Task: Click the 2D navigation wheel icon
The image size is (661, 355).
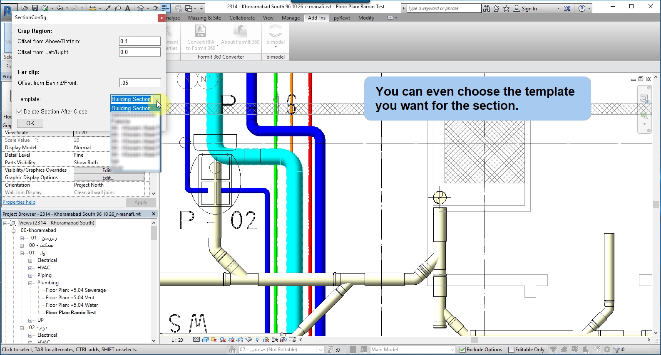Action: pyautogui.click(x=644, y=99)
